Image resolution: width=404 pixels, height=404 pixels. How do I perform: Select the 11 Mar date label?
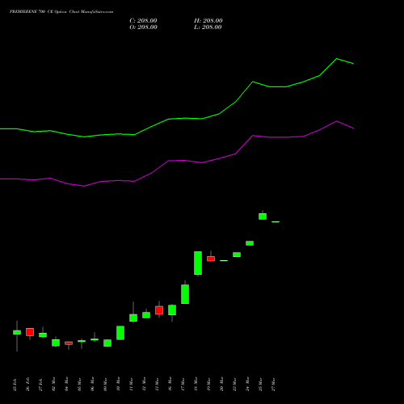click(x=132, y=385)
